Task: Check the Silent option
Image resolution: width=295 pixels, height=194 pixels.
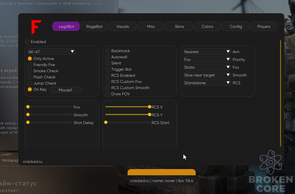Action: [108, 63]
